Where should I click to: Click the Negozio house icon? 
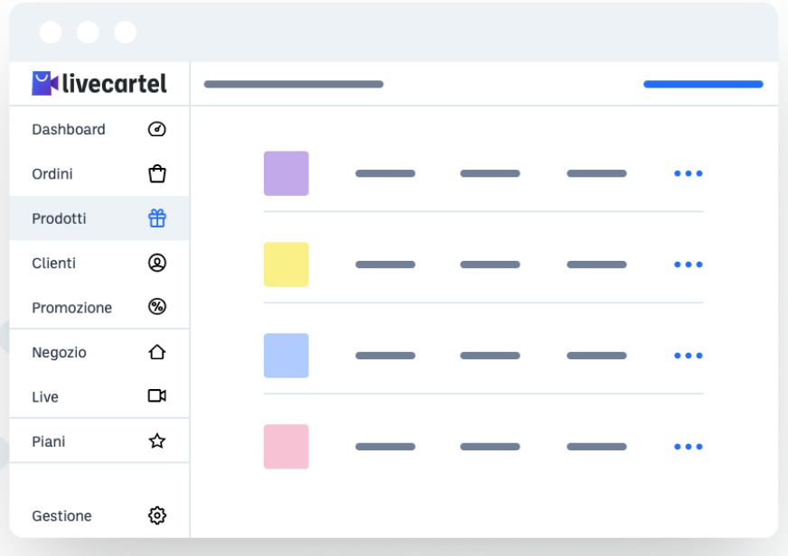pos(157,352)
